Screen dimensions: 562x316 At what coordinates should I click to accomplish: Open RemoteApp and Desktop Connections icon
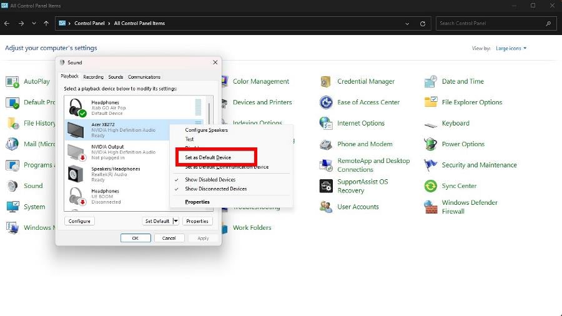[326, 165]
